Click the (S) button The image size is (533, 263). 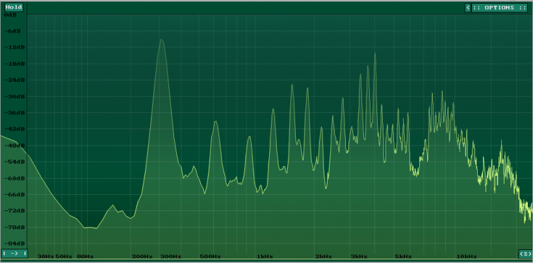pos(525,253)
